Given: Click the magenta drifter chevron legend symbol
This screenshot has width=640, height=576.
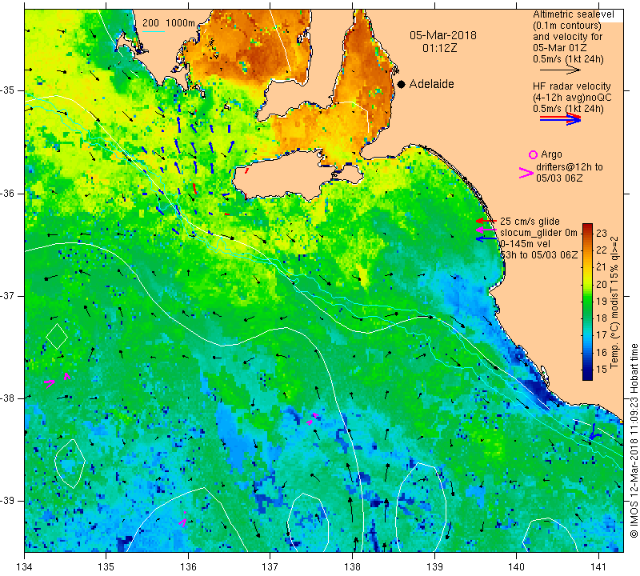Looking at the screenshot, I should (526, 173).
